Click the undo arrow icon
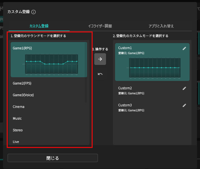 (100, 74)
